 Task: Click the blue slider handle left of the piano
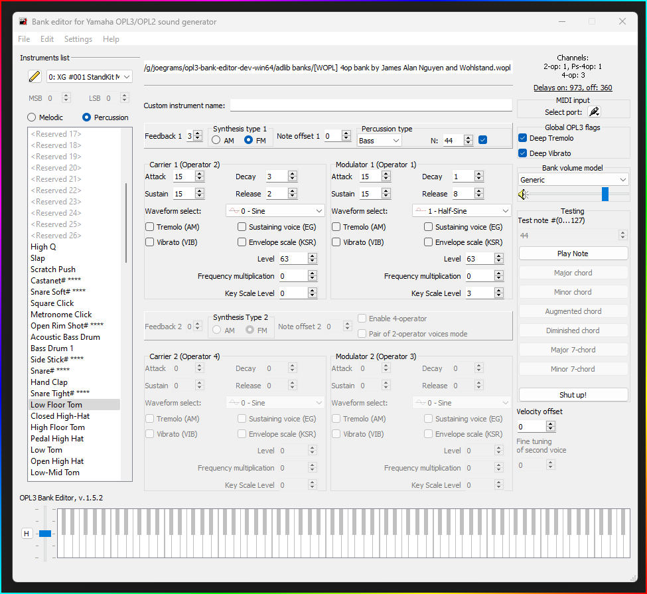coord(45,534)
